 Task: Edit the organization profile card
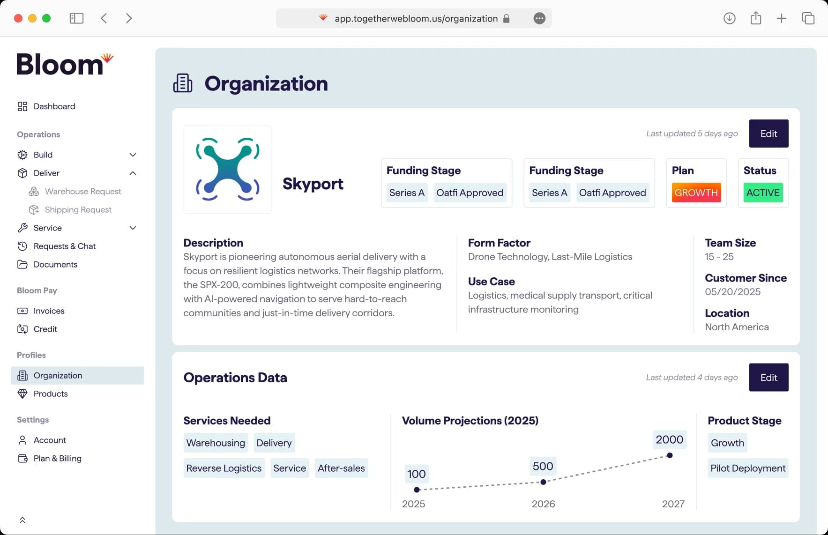[768, 134]
